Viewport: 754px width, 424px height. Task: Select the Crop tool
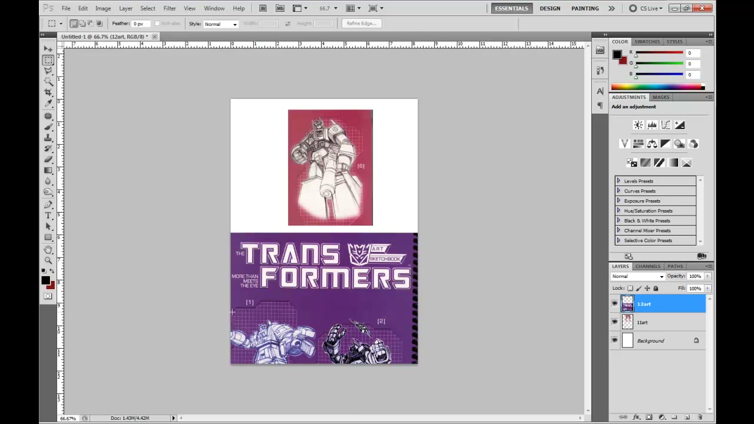[48, 93]
